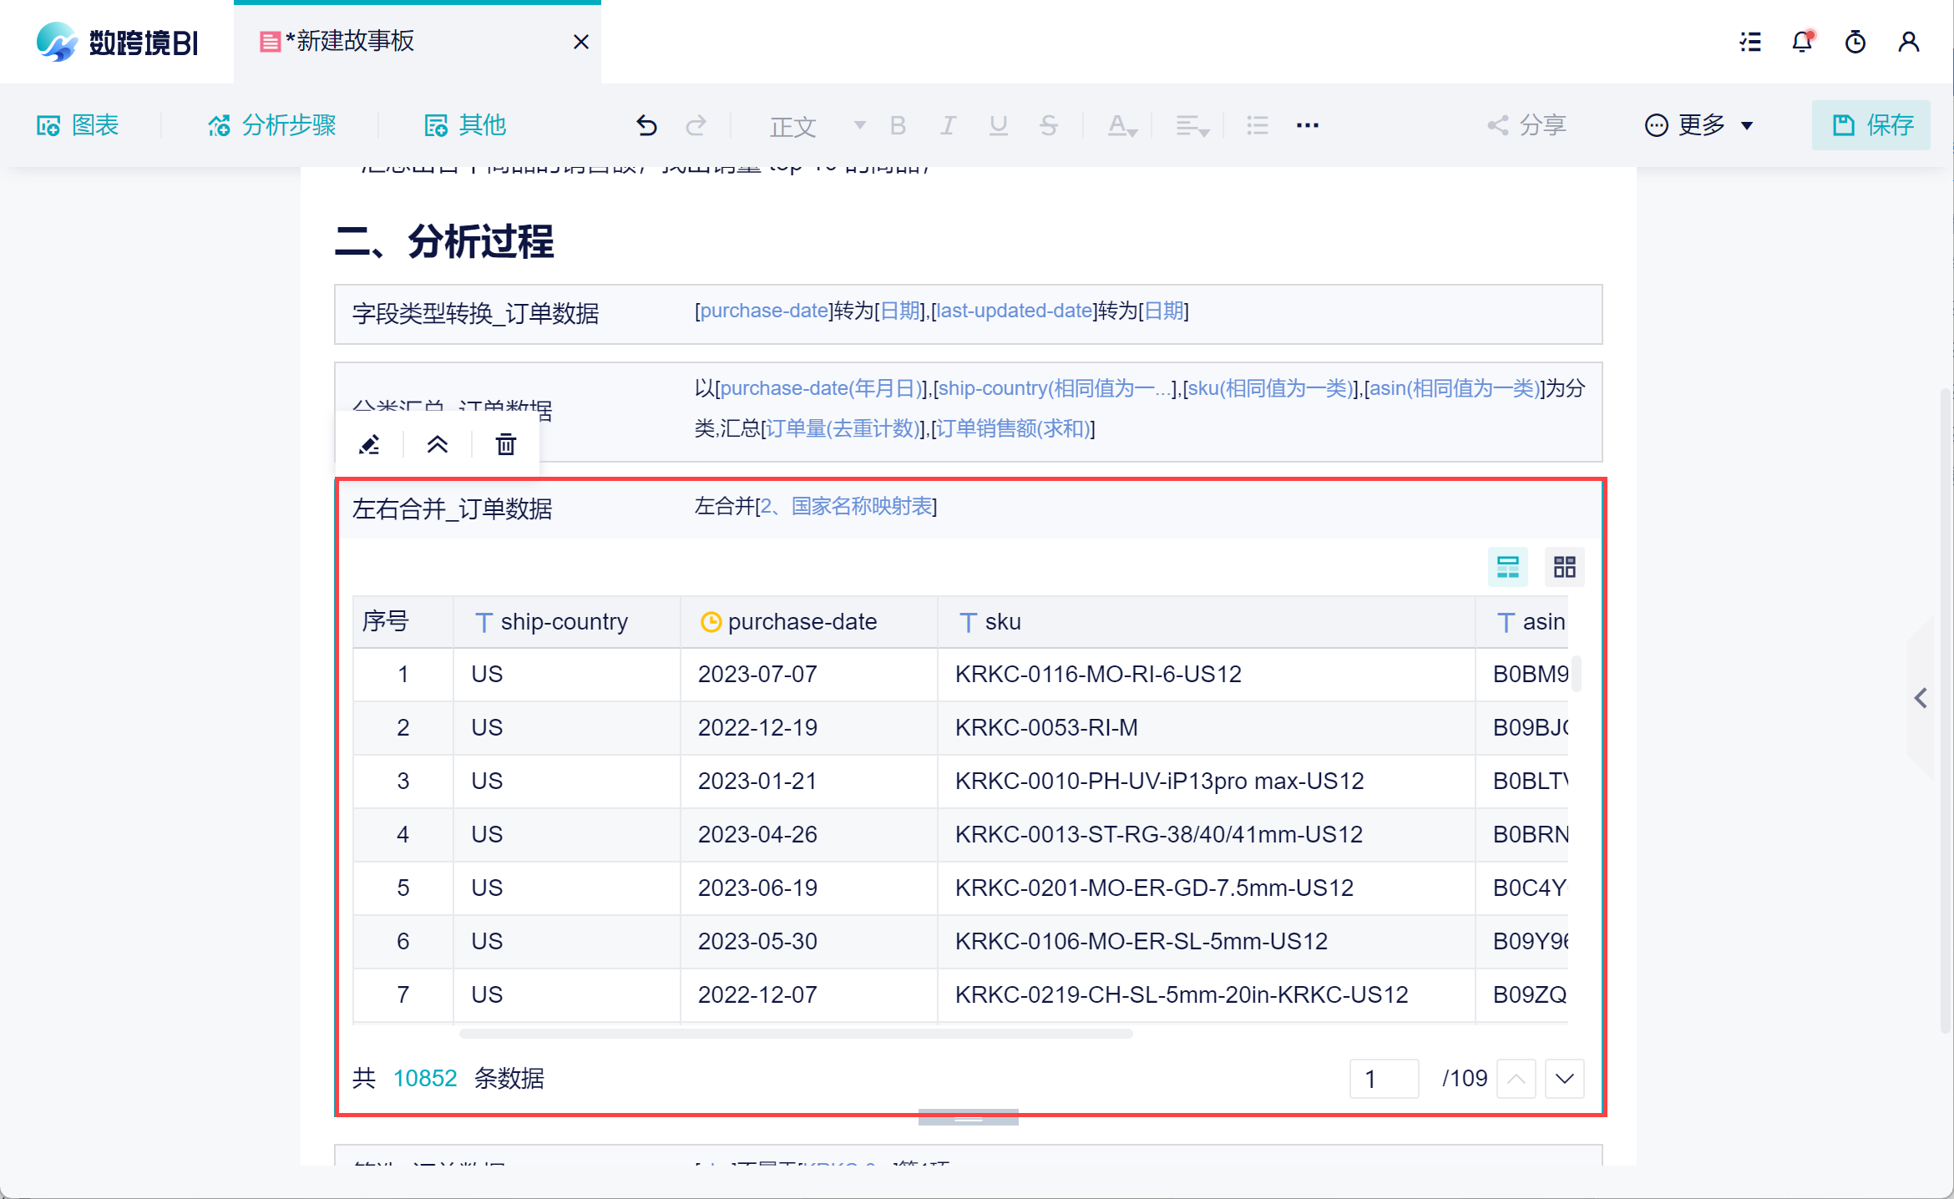Click the 国家名称映射表 link
The height and width of the screenshot is (1199, 1954).
(x=861, y=507)
